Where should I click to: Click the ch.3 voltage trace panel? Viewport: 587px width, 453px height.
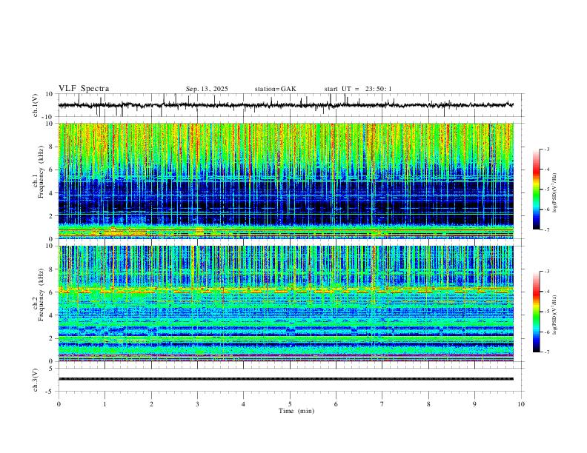tap(291, 380)
